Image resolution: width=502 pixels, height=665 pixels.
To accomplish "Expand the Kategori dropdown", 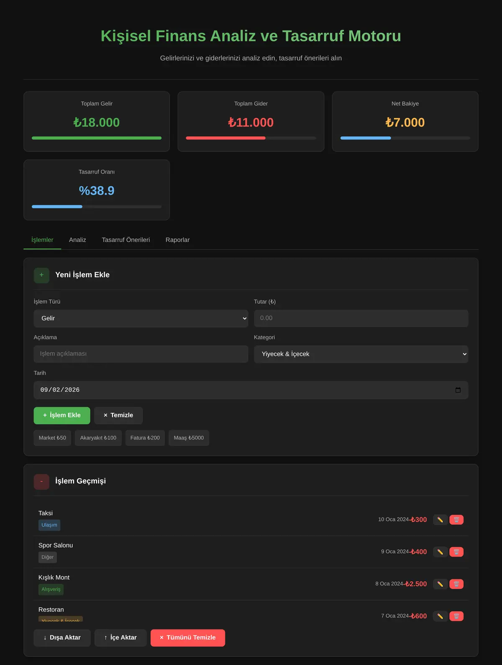I will coord(361,354).
